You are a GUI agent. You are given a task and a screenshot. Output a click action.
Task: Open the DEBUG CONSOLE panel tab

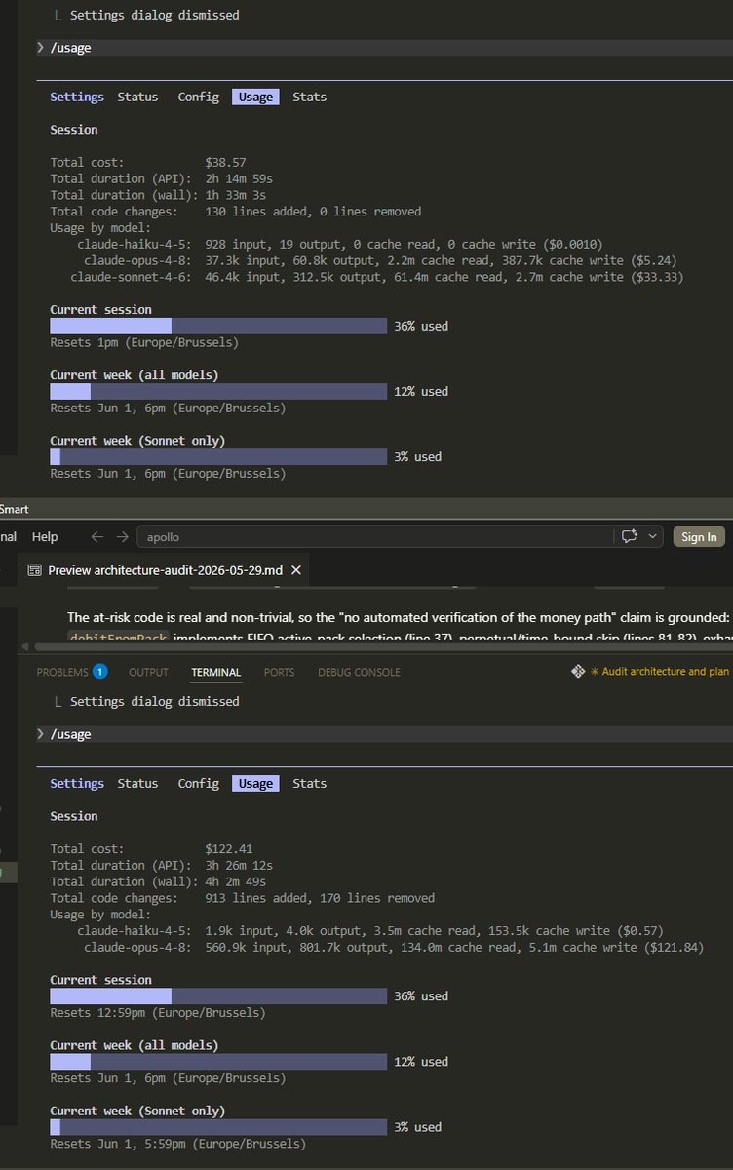359,672
